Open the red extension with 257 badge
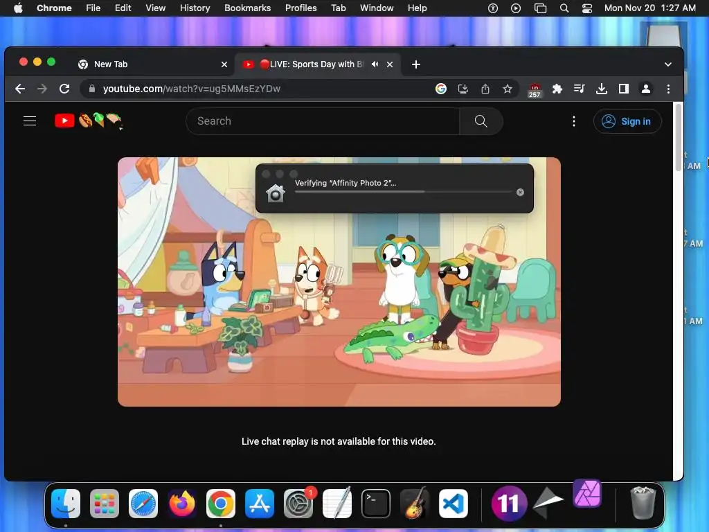The width and height of the screenshot is (709, 532). [x=535, y=89]
